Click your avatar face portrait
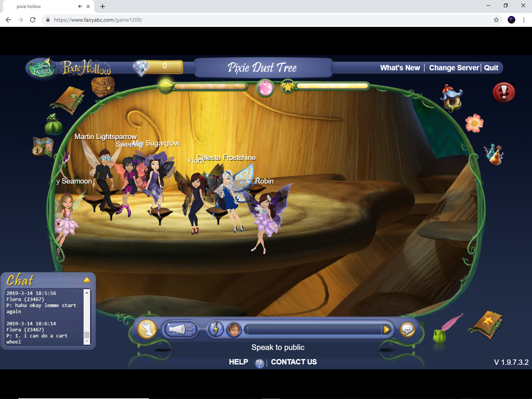This screenshot has width=532, height=399. [234, 330]
